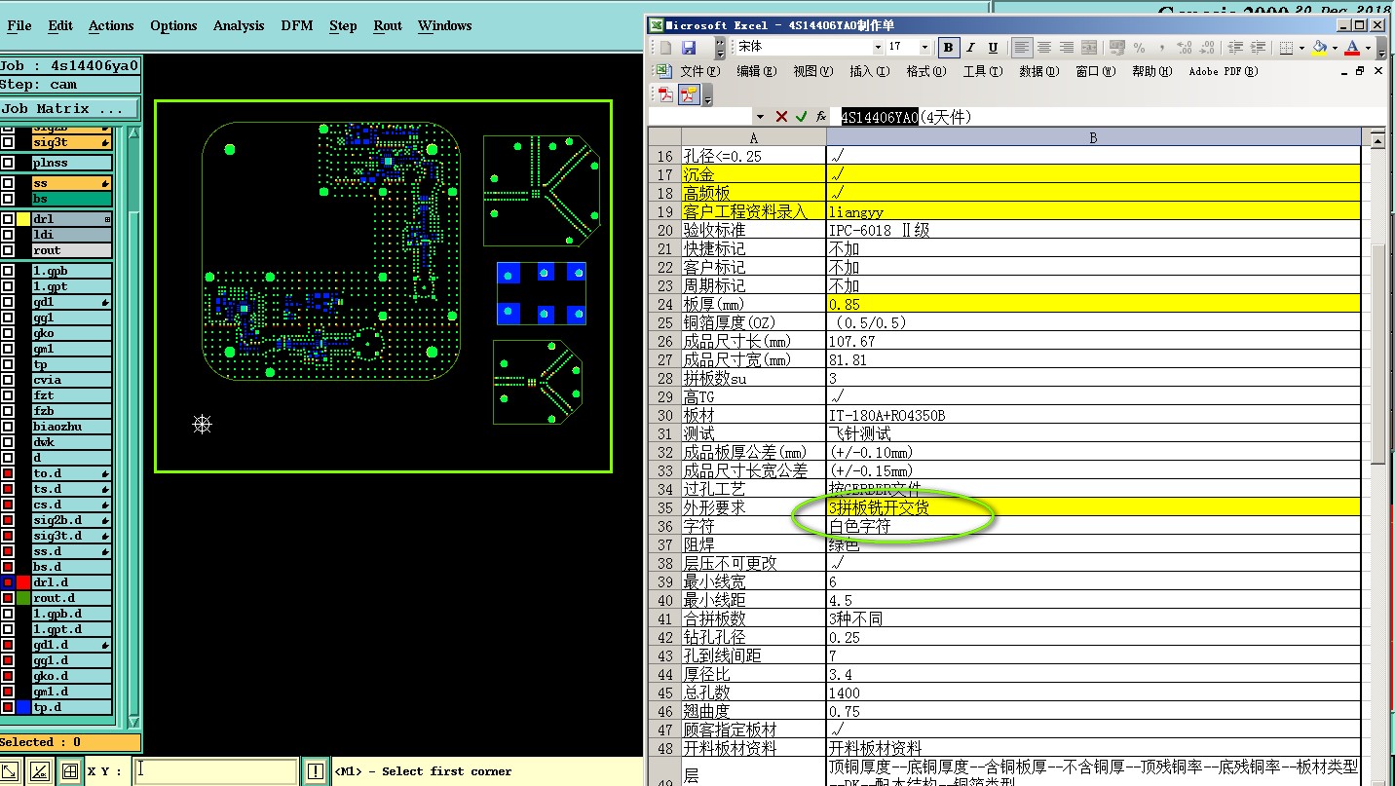Image resolution: width=1395 pixels, height=786 pixels.
Task: Expand Borders dropdown arrow
Action: tap(1301, 48)
